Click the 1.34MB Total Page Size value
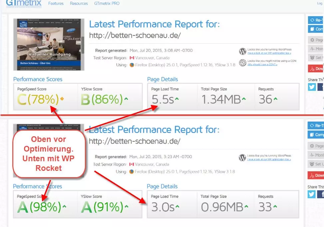This screenshot has width=324, height=227. (221, 99)
